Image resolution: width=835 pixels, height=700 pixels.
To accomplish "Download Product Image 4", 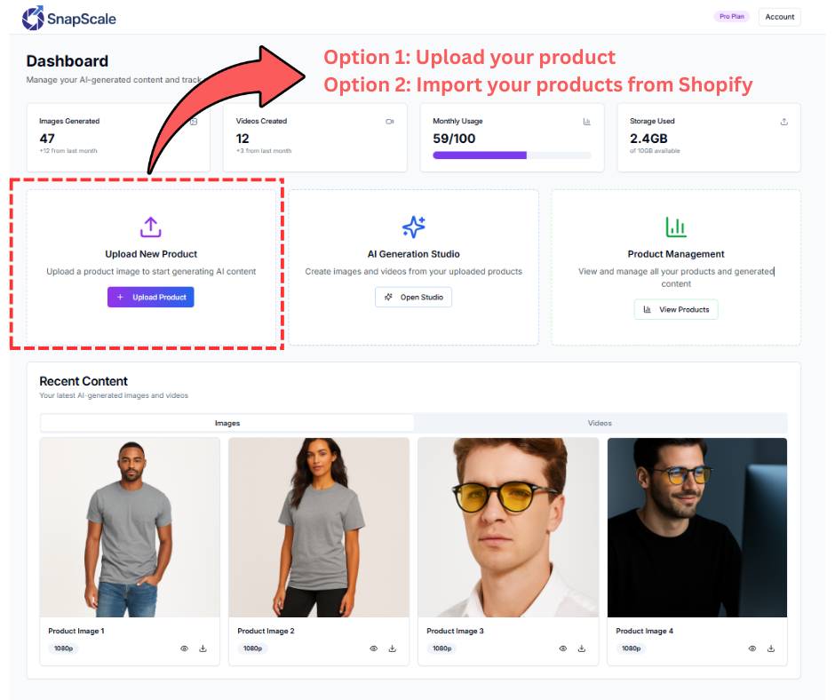I will tap(770, 648).
